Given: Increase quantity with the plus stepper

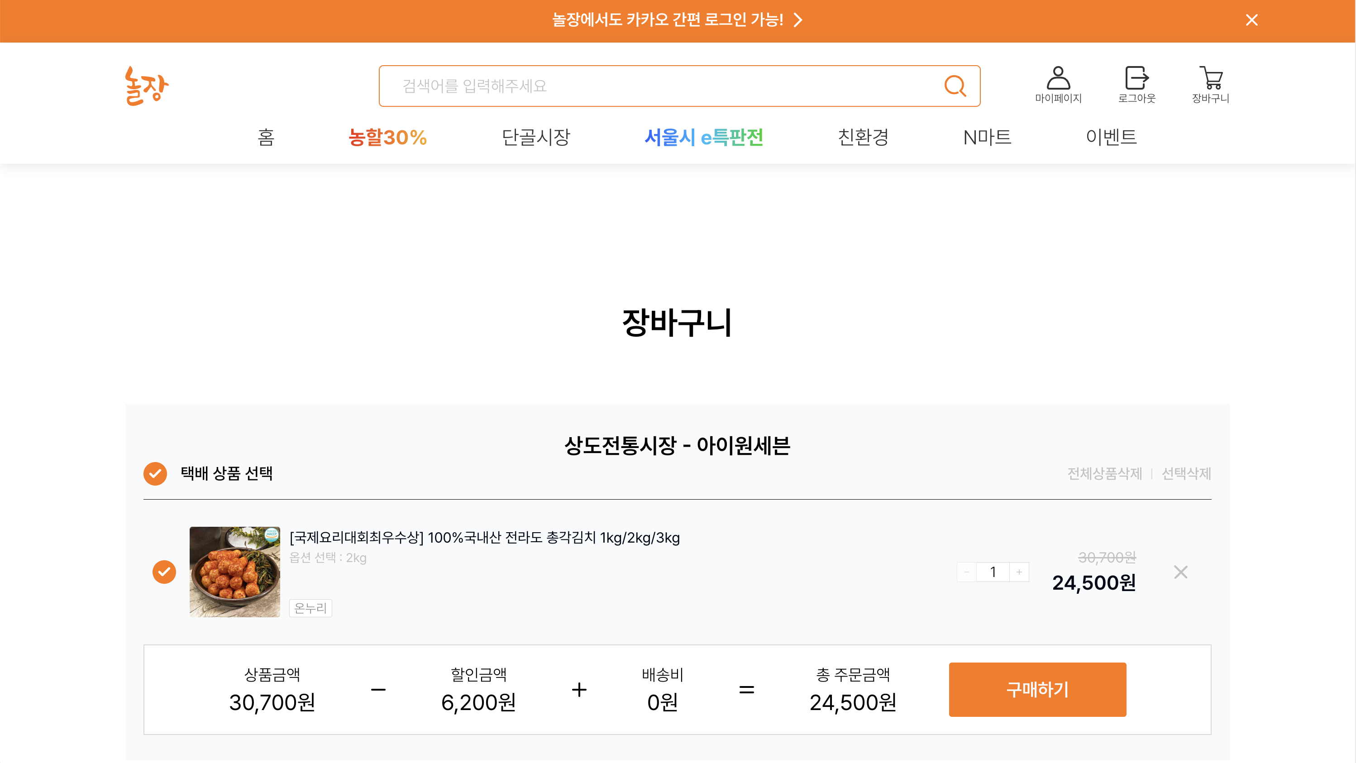Looking at the screenshot, I should point(1019,572).
